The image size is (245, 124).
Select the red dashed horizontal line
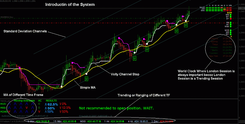click(119, 23)
